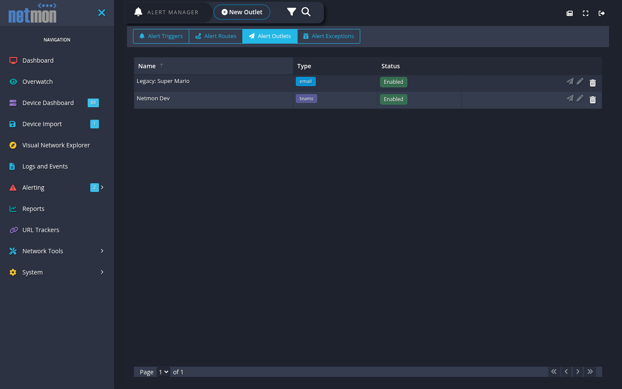Click the Alerting warning triangle icon
This screenshot has width=622, height=389.
(x=13, y=188)
